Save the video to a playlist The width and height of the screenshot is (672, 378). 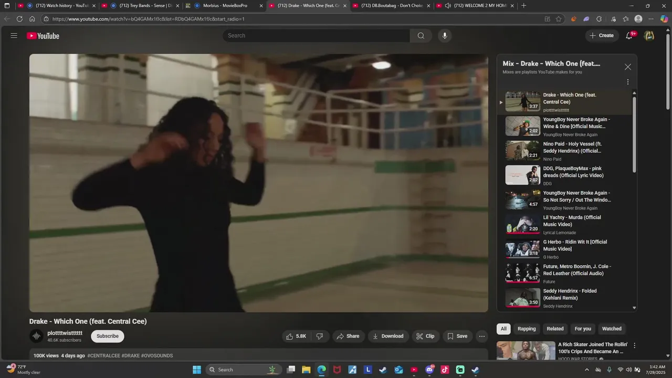pos(457,336)
